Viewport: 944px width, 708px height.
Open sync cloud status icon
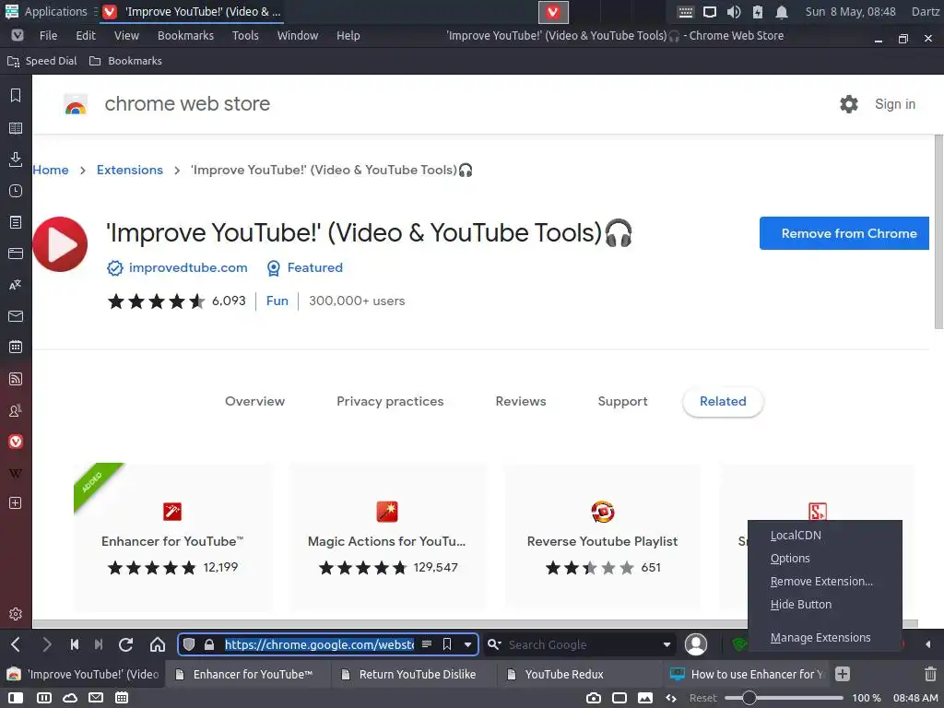tap(70, 698)
